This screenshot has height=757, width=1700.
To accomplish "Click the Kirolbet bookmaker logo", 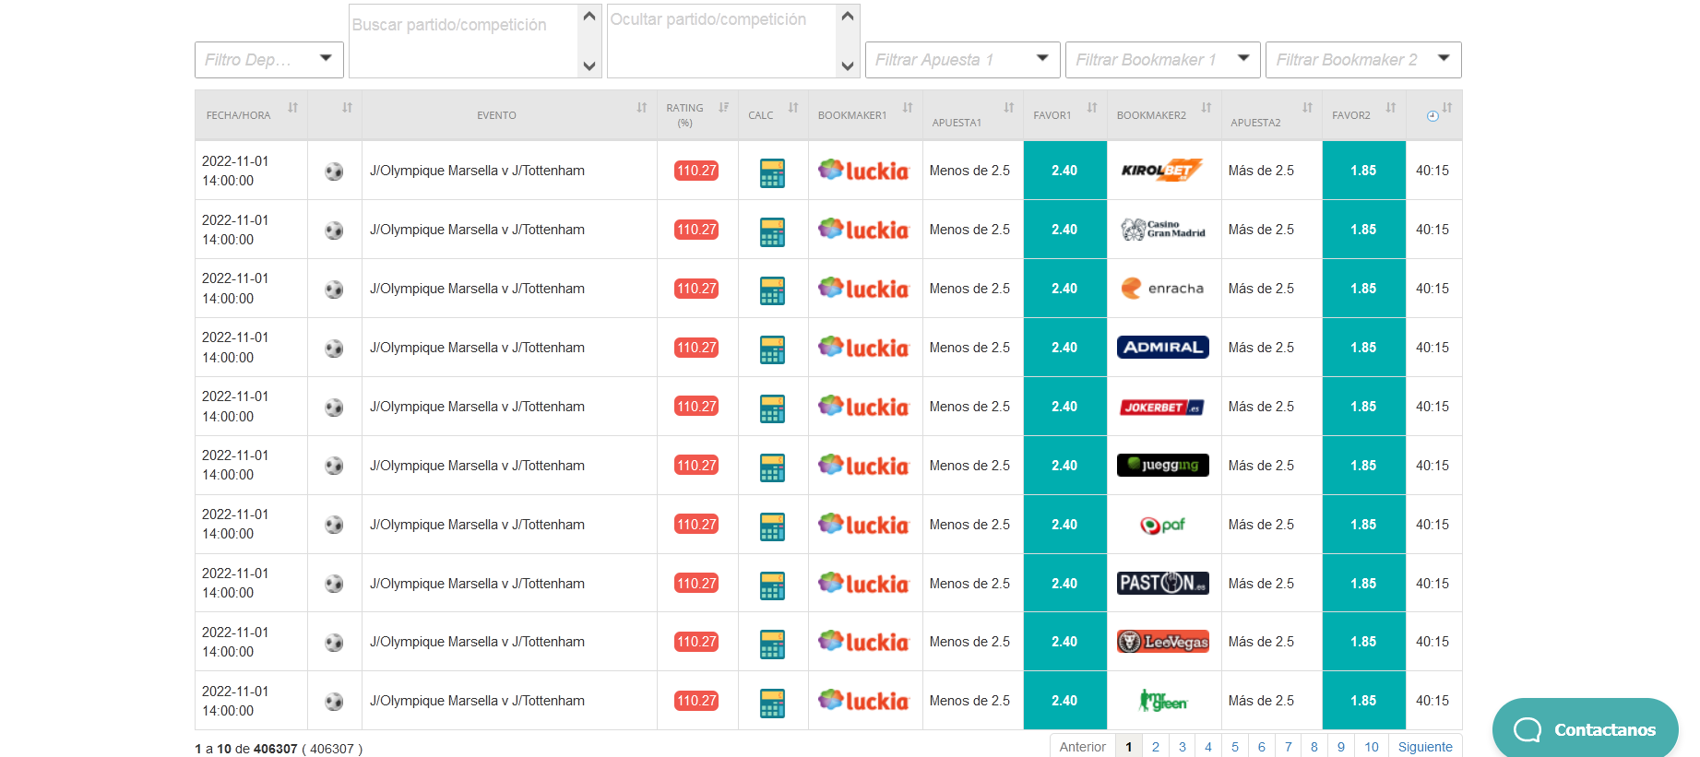I will point(1162,170).
